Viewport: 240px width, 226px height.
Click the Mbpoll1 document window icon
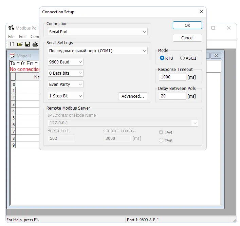(13, 56)
